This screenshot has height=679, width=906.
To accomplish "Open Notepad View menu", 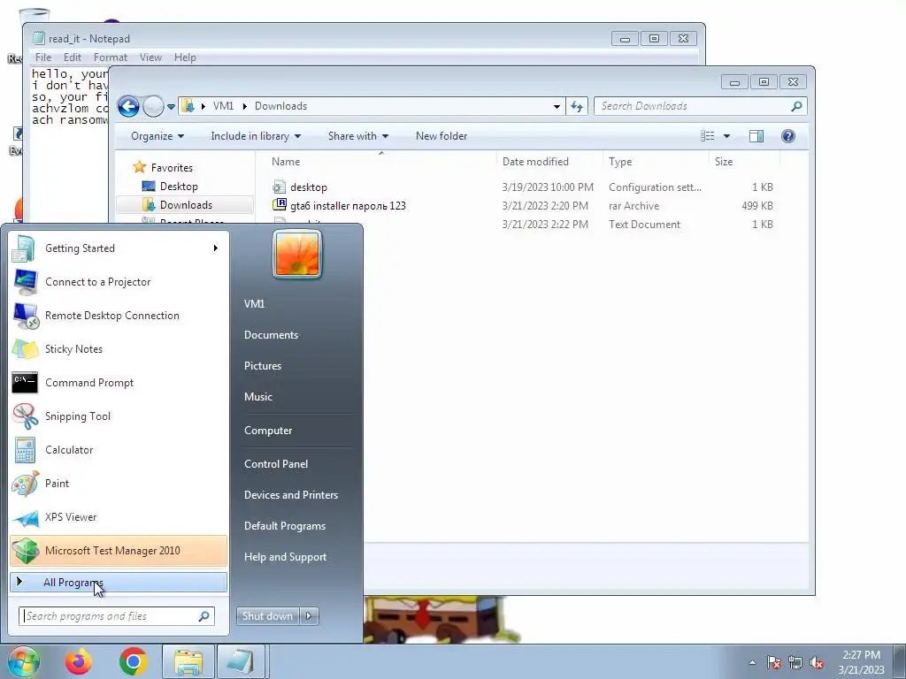I will click(x=150, y=57).
